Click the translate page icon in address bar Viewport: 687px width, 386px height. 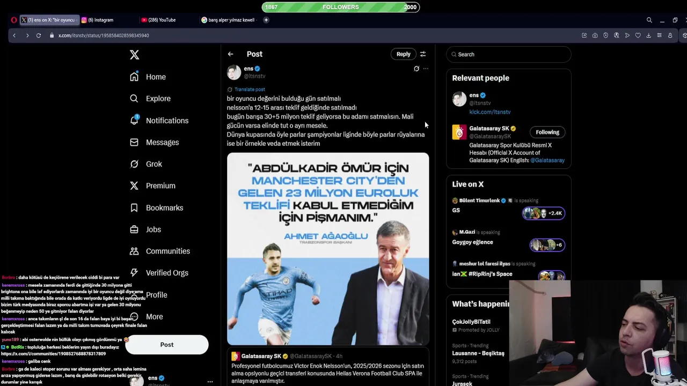tap(616, 35)
